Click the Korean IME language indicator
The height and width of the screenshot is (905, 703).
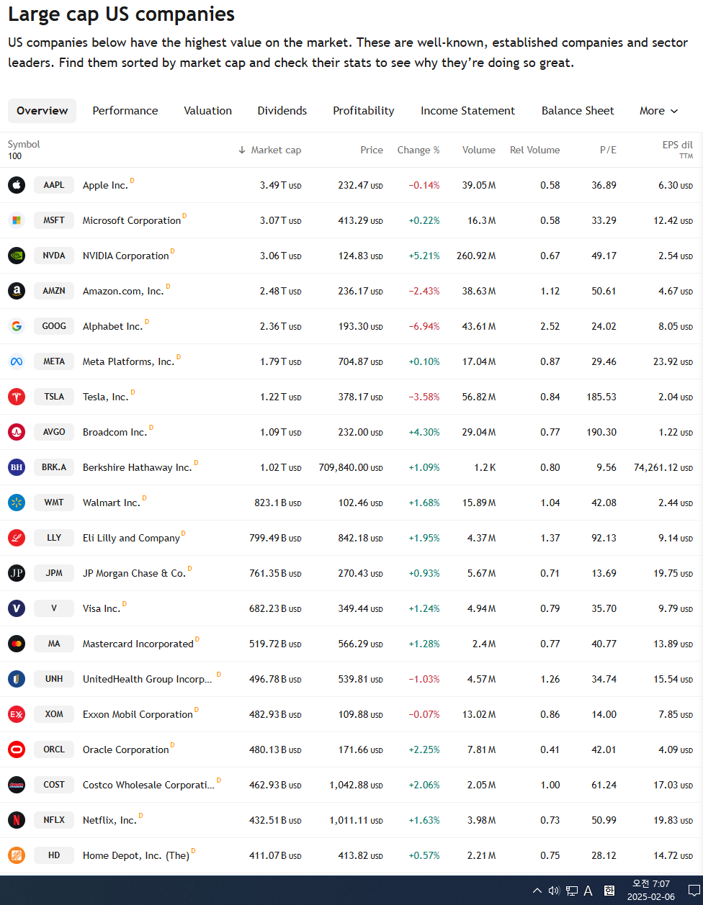pos(609,891)
